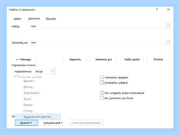Screen dimensions: 180x135
Task: Tick Не учитывать пробелы checkbox
Action: click(x=102, y=98)
